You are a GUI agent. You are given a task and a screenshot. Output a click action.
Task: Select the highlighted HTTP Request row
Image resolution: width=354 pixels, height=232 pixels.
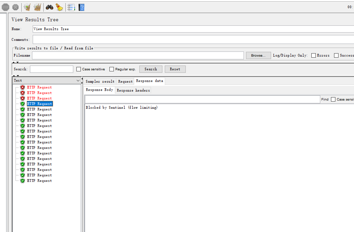click(x=40, y=104)
